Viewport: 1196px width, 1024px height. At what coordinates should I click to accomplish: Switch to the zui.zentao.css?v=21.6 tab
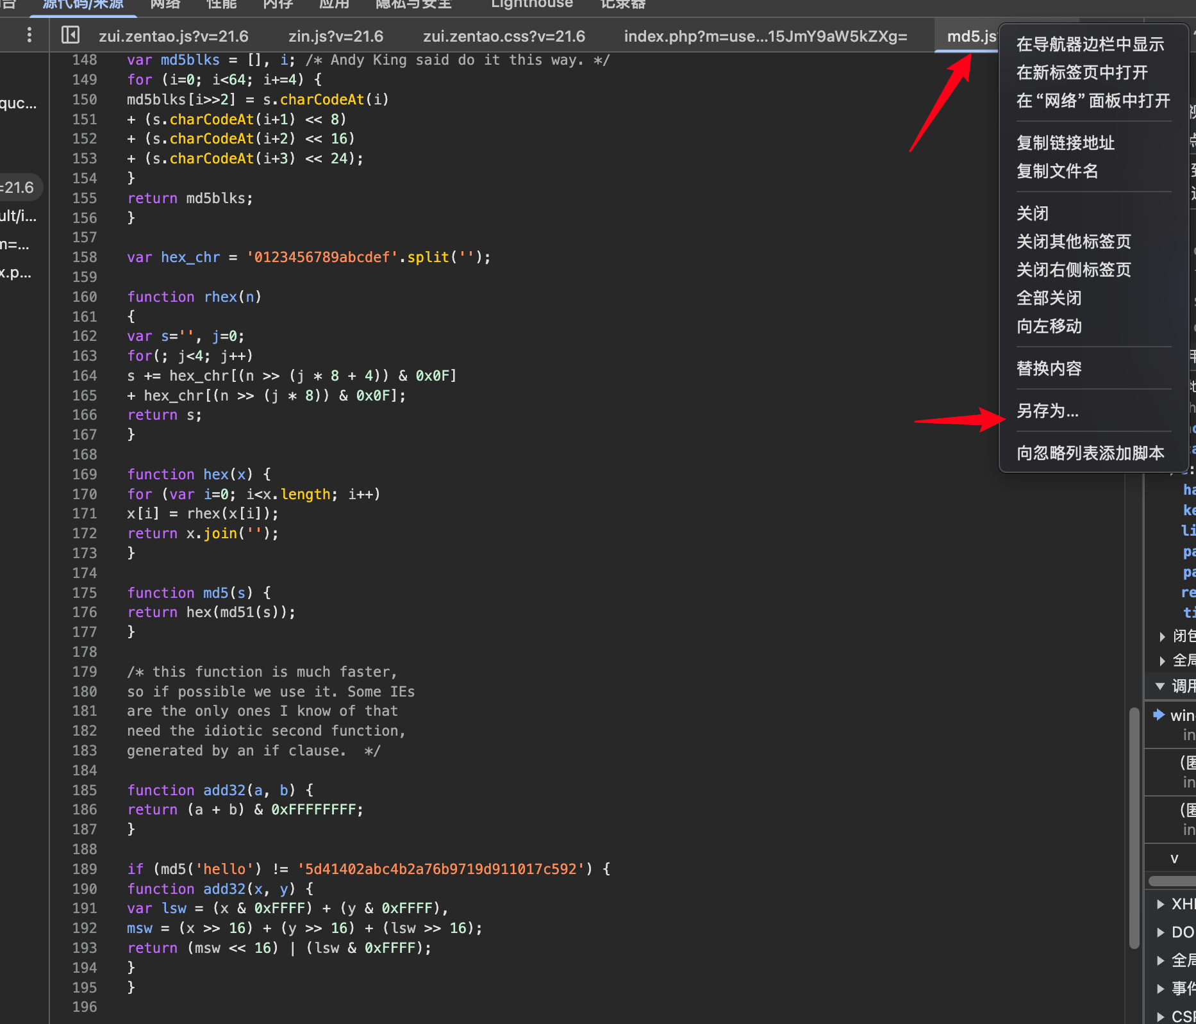[x=504, y=37]
